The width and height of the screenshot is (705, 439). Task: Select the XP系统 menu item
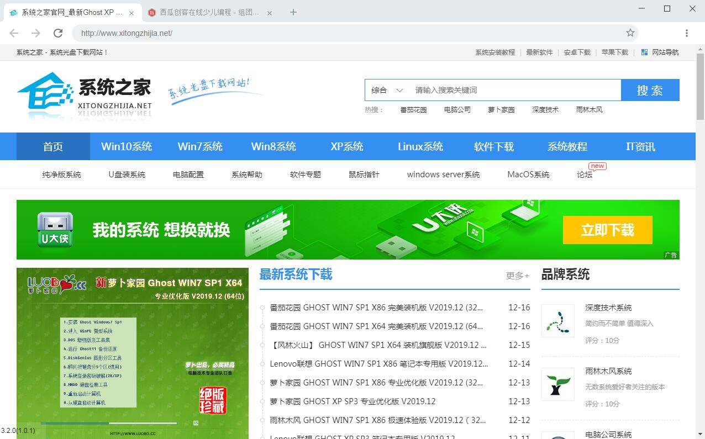point(346,146)
